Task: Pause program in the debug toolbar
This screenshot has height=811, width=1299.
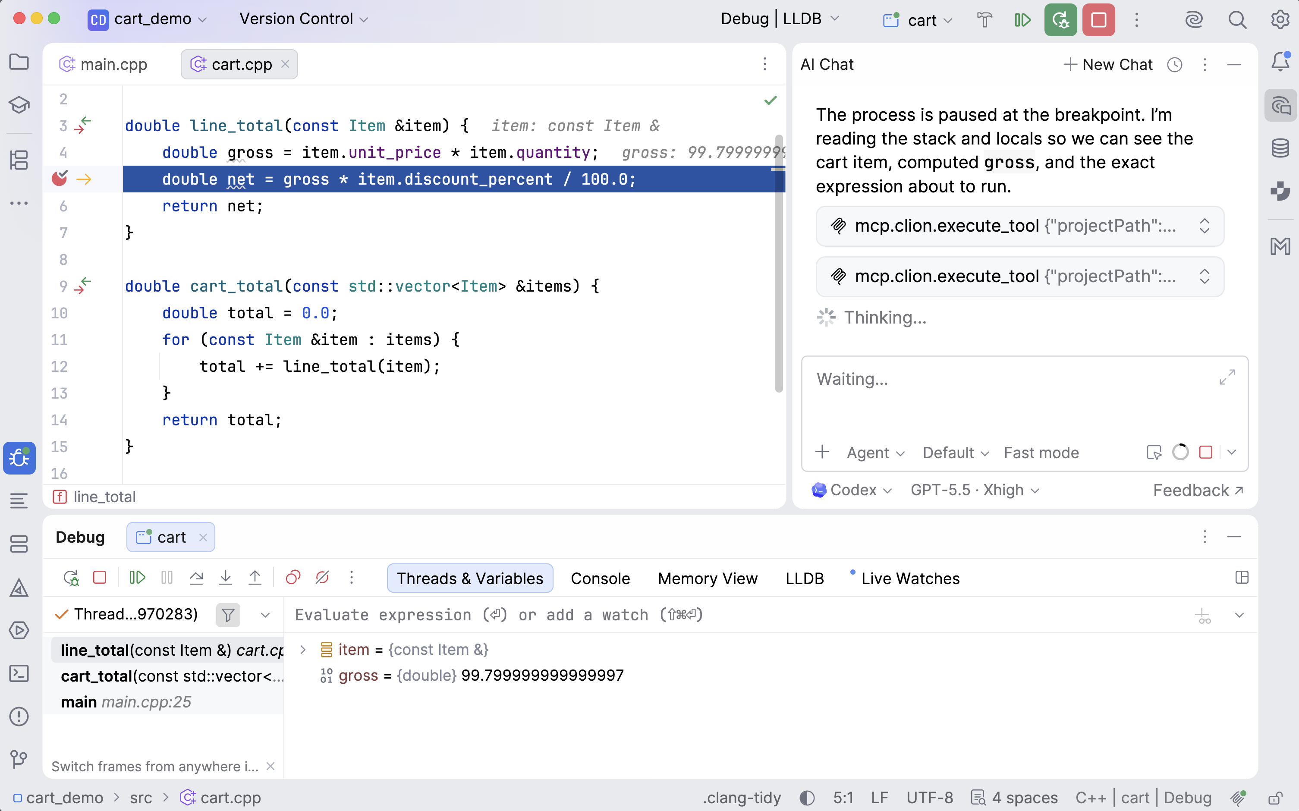Action: (x=167, y=578)
